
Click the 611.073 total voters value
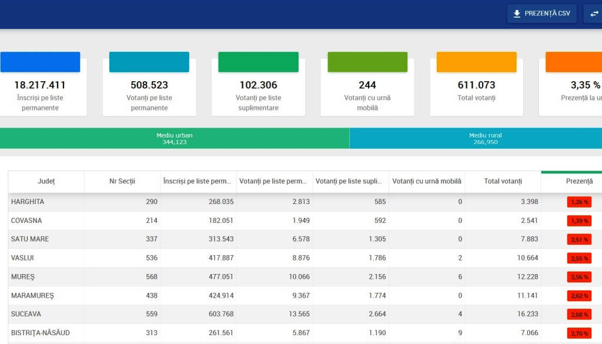tap(476, 85)
